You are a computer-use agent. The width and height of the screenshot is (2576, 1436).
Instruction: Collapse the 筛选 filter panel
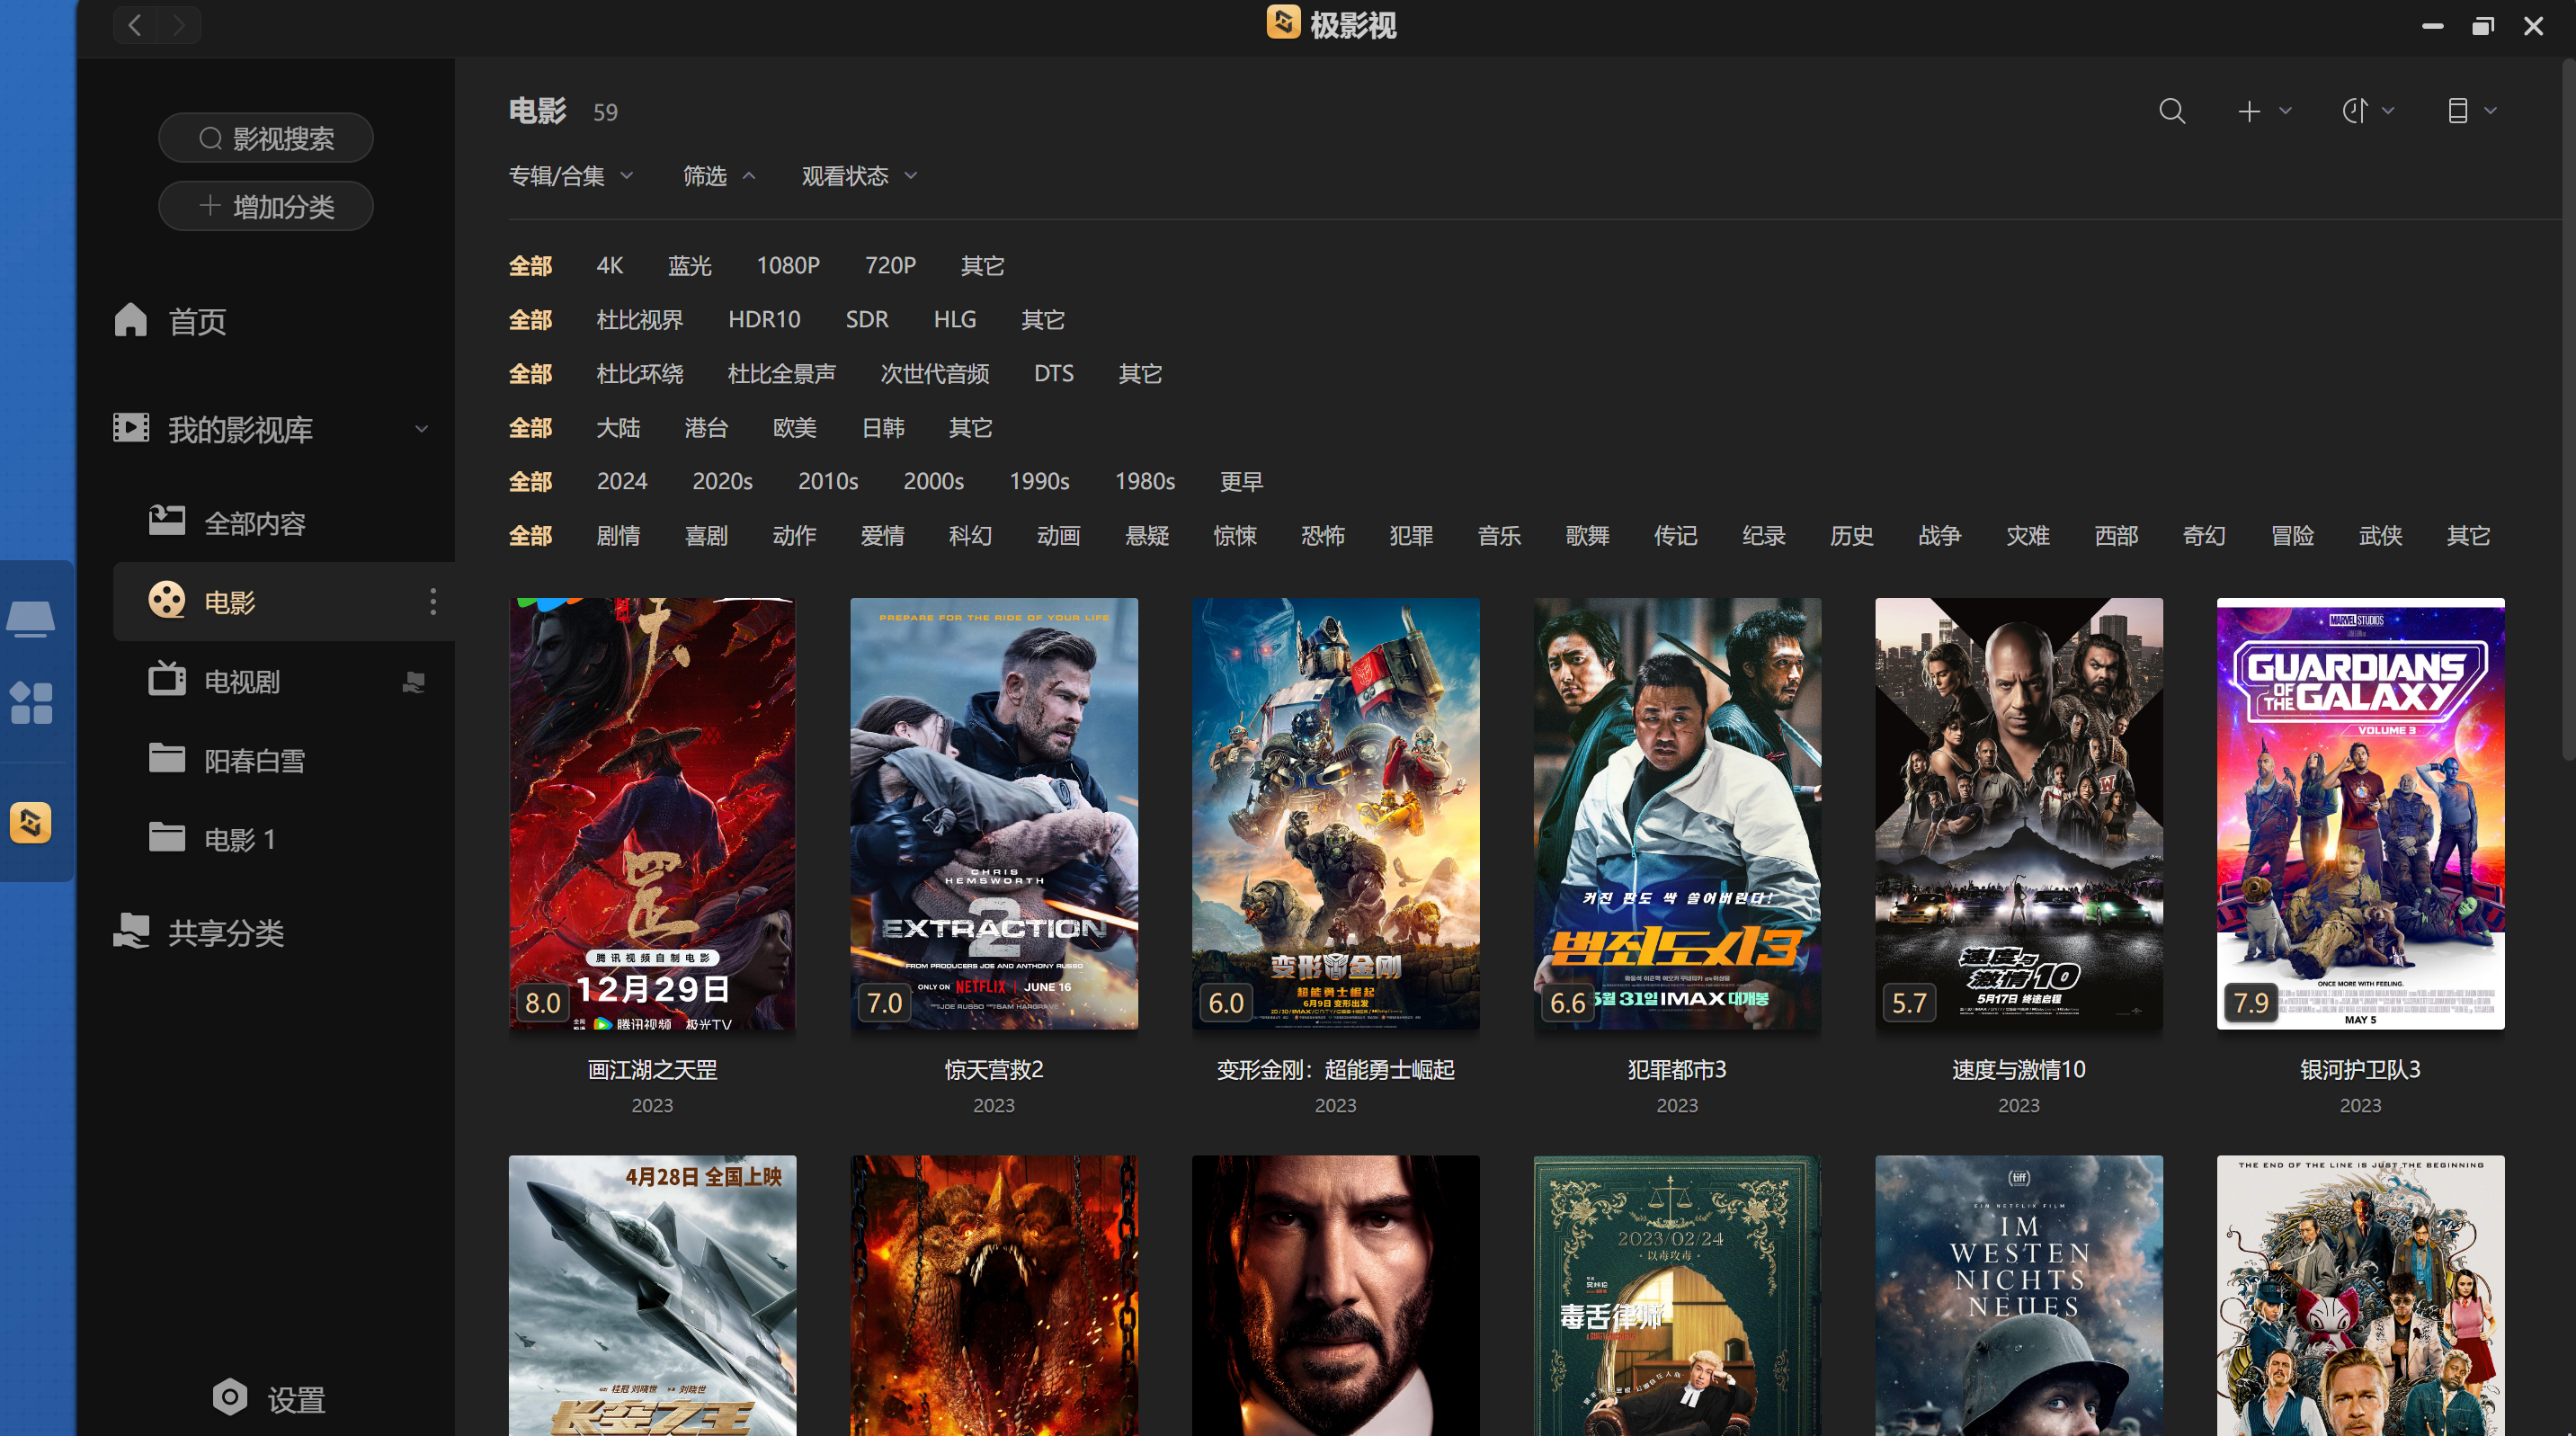point(718,176)
